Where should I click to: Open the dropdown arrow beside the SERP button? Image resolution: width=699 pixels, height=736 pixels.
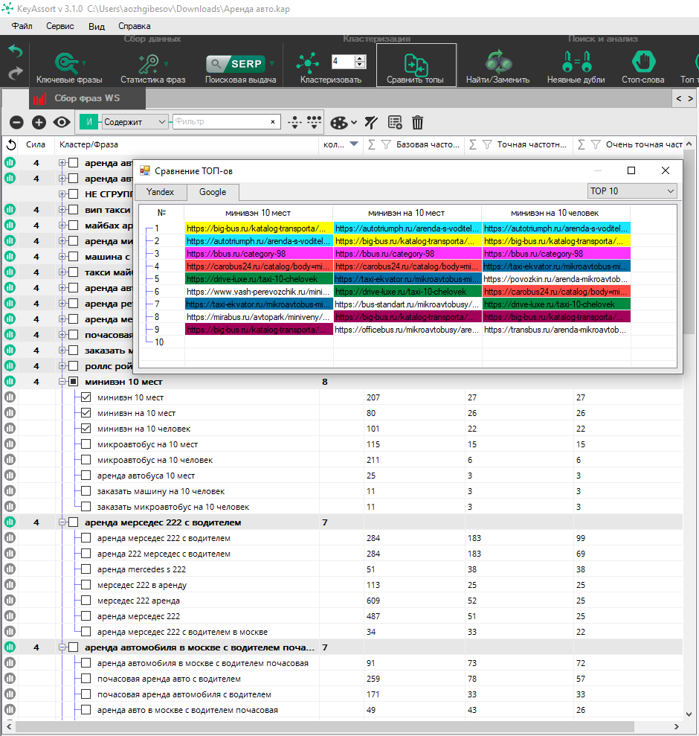272,63
